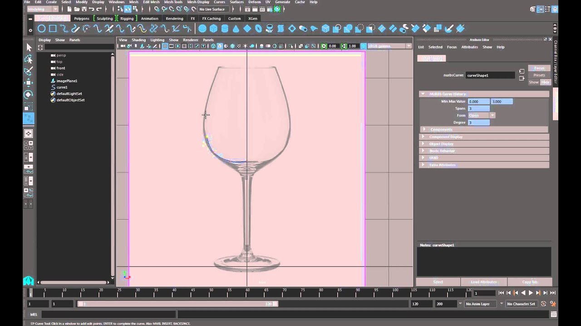Select curve1 in the Outliner
Screen dimensions: 581x326
coord(62,87)
